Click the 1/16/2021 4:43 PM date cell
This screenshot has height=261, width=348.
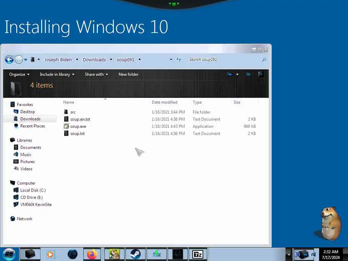pyautogui.click(x=168, y=126)
